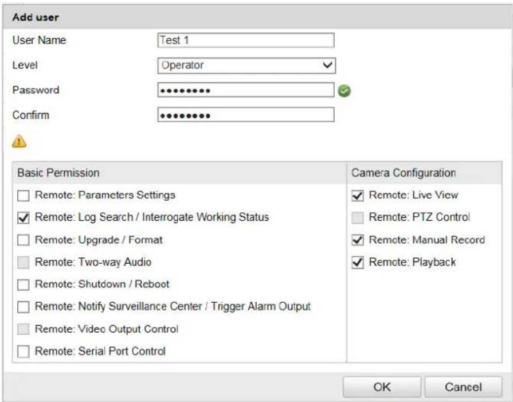Uncheck Remote: Manual Record permission
Viewport: 513px width, 402px height.
point(358,240)
